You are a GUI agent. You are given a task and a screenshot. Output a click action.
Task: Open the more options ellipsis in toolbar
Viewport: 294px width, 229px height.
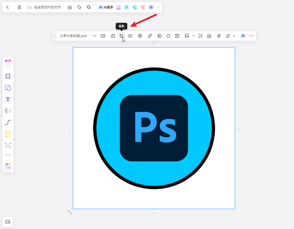pyautogui.click(x=251, y=36)
